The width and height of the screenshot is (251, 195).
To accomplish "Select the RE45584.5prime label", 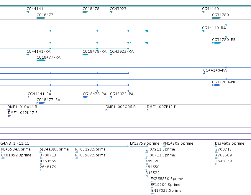I will (x=16, y=149).
